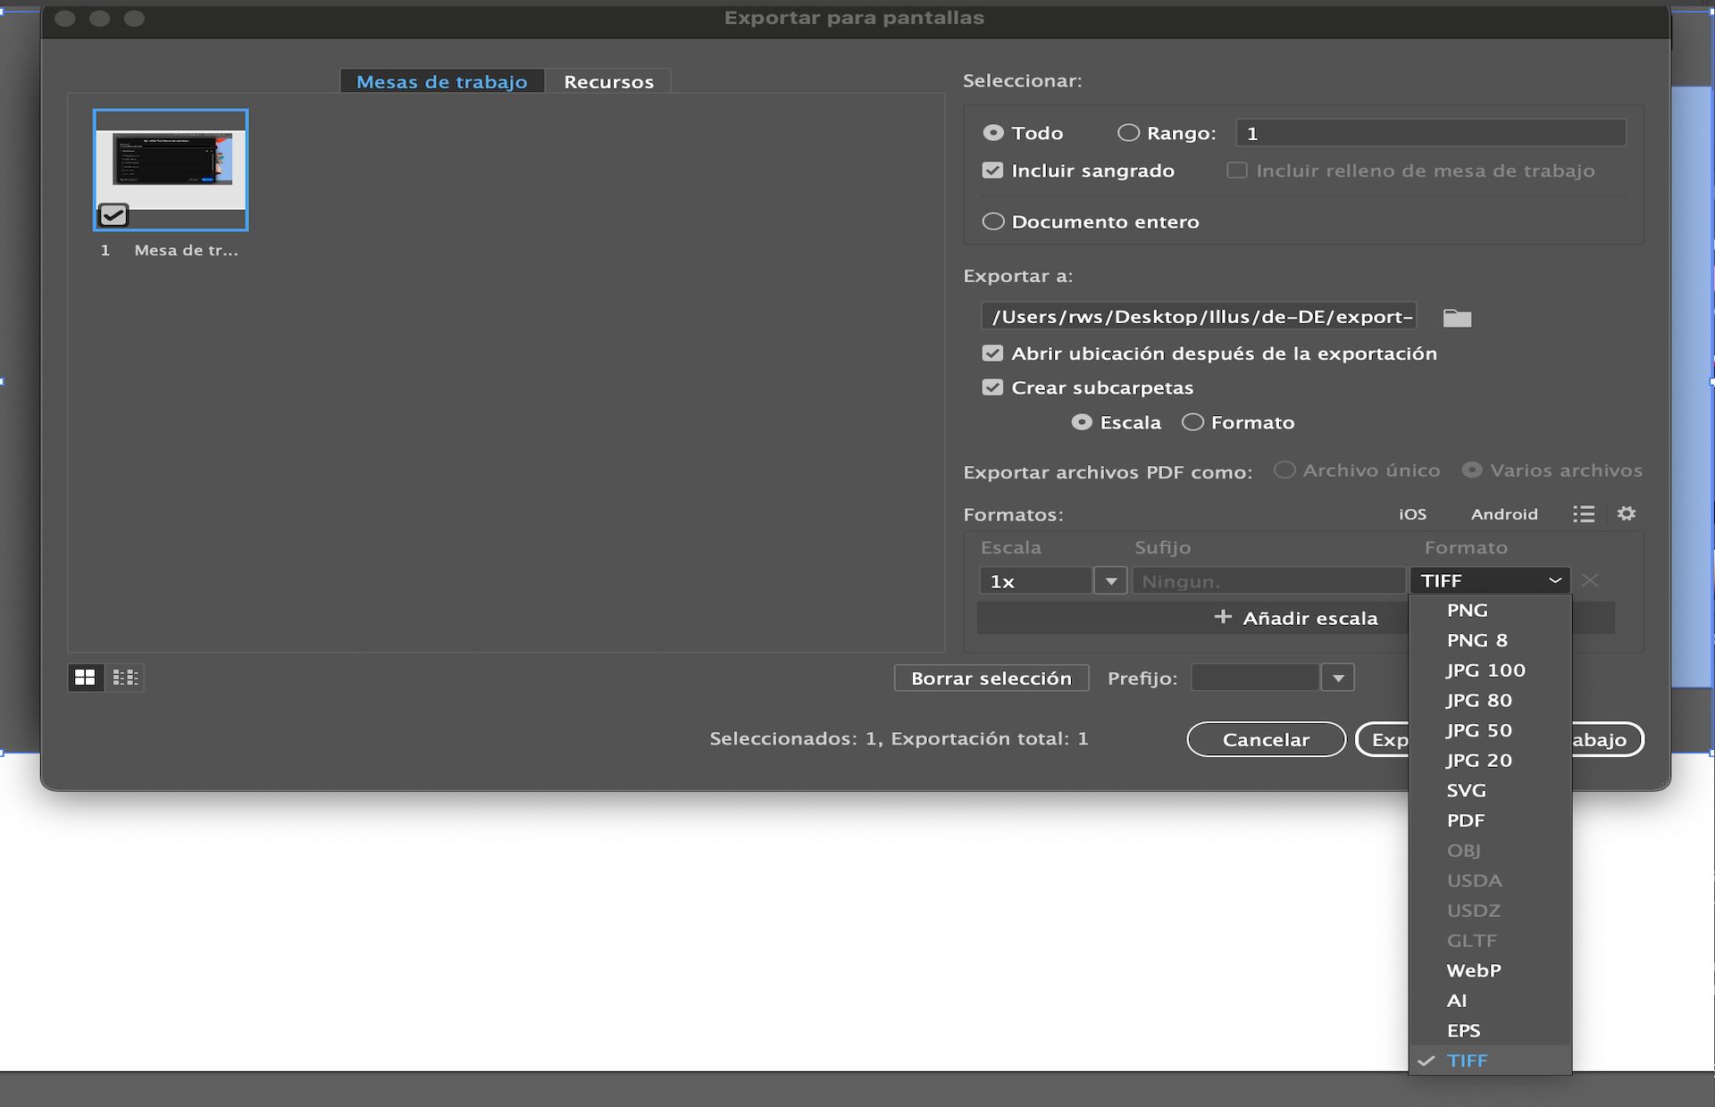Deselect the Mesa de trabajo thumbnail checkmark
The height and width of the screenshot is (1107, 1715).
pyautogui.click(x=113, y=214)
